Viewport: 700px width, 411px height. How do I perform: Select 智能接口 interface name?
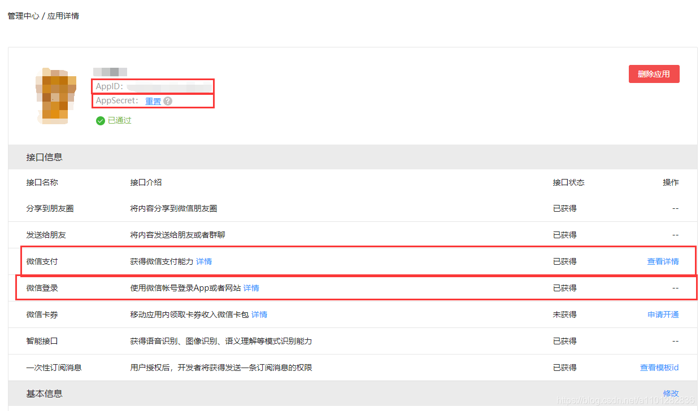(42, 341)
